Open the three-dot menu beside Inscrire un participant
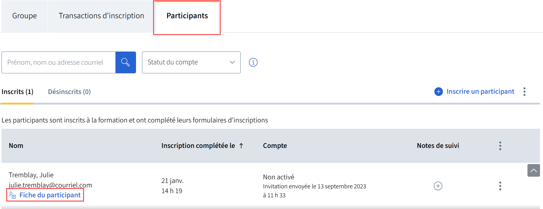 click(524, 92)
